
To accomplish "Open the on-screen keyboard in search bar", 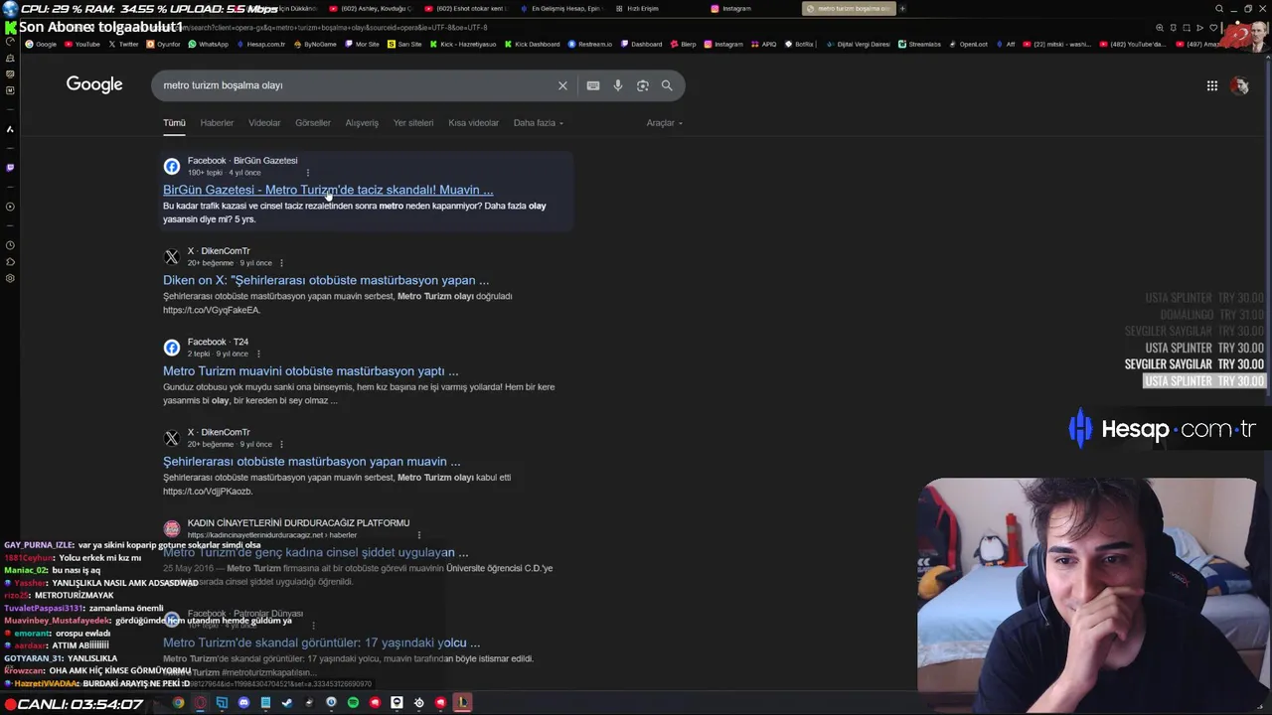I will tap(593, 85).
